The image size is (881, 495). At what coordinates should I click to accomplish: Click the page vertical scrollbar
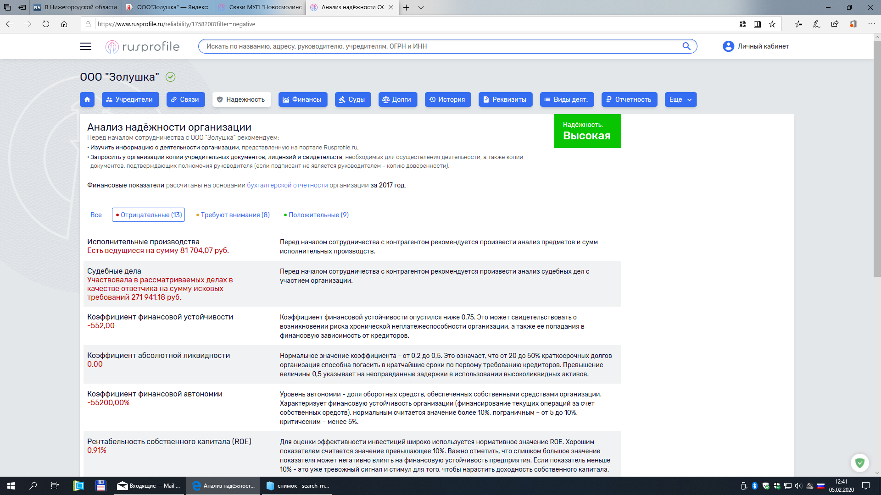pyautogui.click(x=877, y=159)
